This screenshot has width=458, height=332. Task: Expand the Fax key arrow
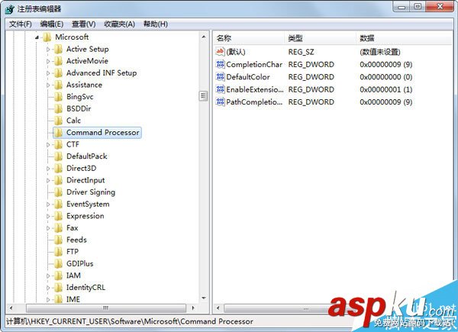coord(48,228)
